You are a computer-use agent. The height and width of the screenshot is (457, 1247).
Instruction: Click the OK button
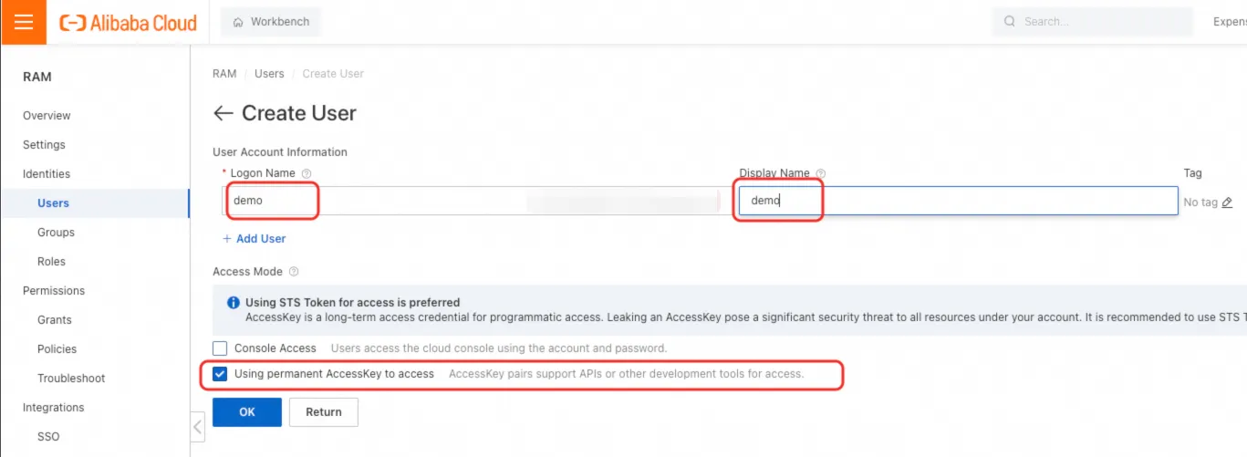tap(247, 412)
